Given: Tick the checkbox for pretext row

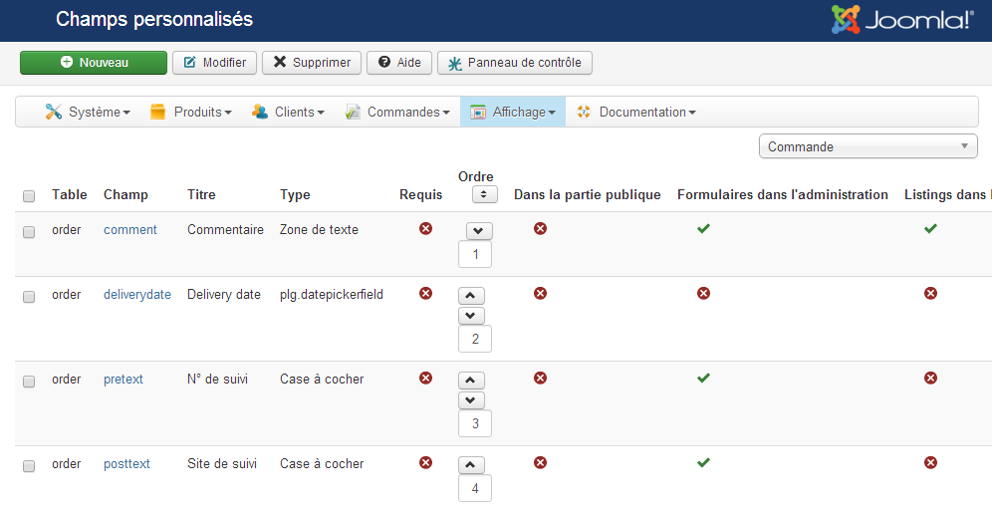Looking at the screenshot, I should coord(29,381).
